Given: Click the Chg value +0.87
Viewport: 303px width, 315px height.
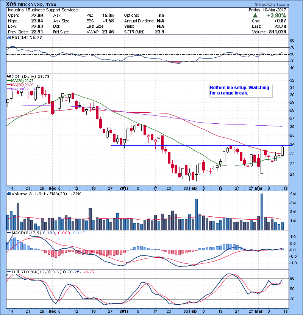Looking at the screenshot, I should pos(280,21).
